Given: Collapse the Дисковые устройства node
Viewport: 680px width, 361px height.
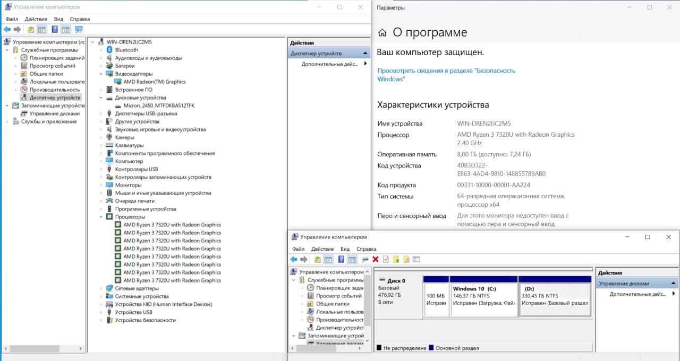Looking at the screenshot, I should tap(101, 98).
